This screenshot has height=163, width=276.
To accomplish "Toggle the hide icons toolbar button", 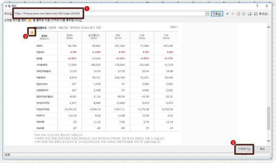I will tap(250, 14).
